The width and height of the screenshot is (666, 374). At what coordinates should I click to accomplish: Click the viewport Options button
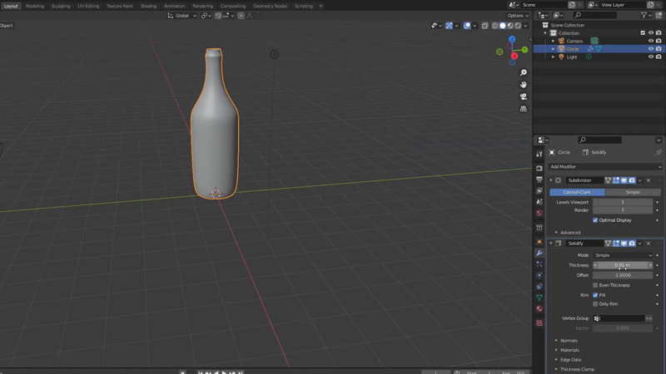(x=517, y=16)
